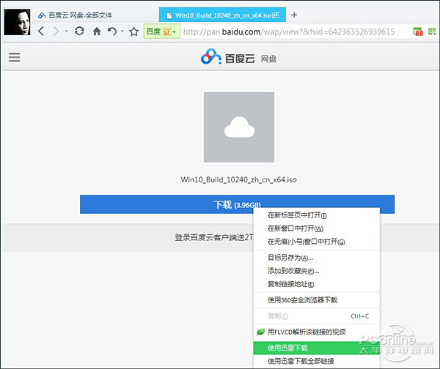Open a new tab with plus button
This screenshot has width=440, height=369.
coord(294,15)
